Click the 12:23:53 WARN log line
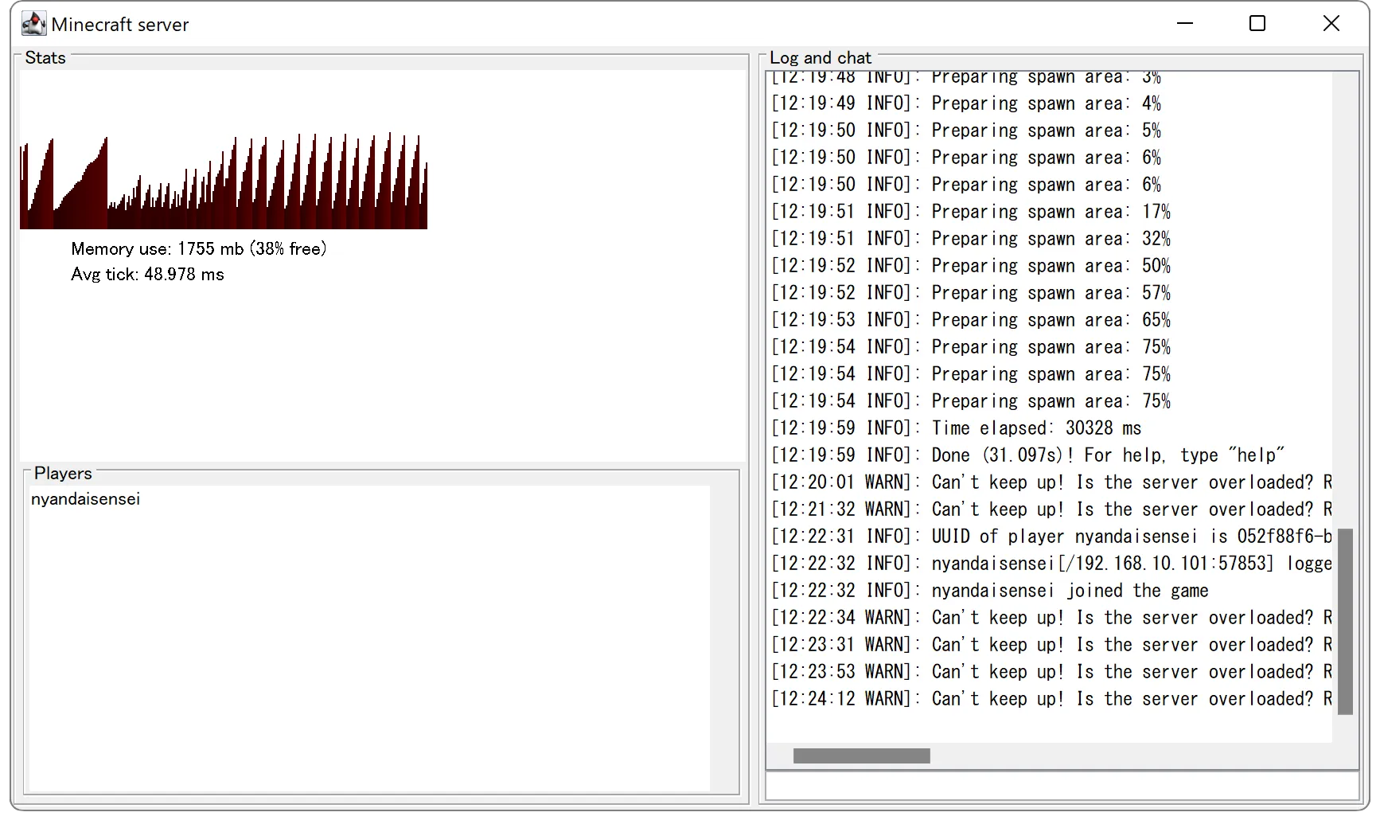The height and width of the screenshot is (820, 1380). tap(1051, 672)
